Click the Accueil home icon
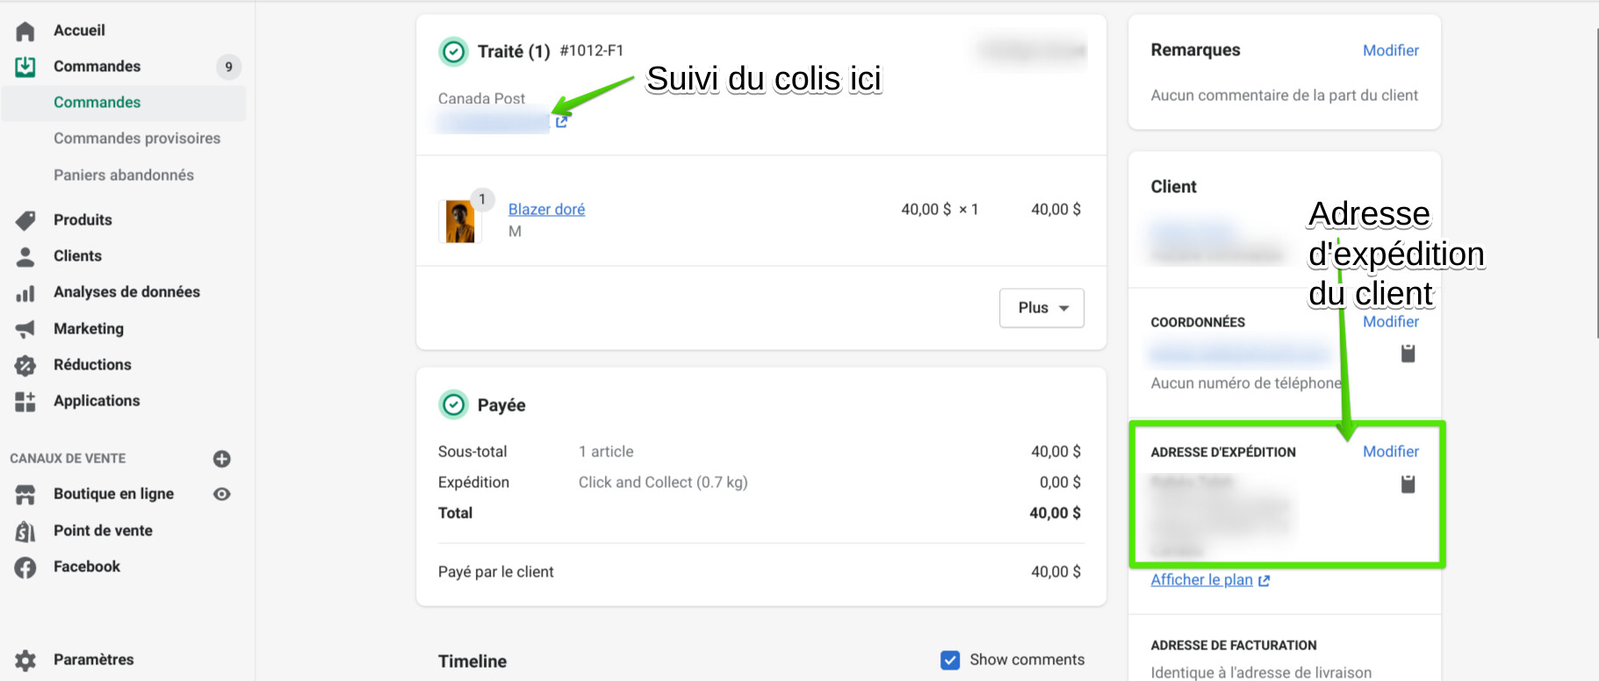 25,32
